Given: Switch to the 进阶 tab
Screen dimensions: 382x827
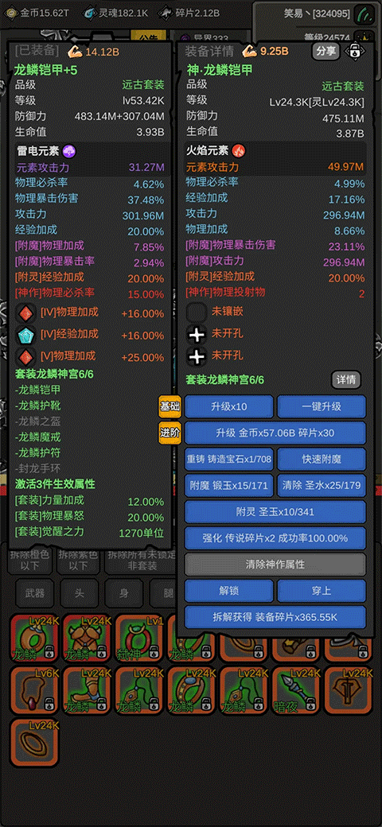Looking at the screenshot, I should [x=170, y=433].
